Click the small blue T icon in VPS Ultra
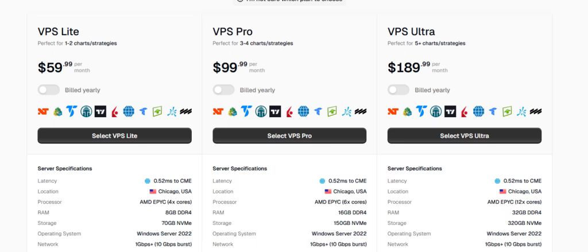 click(x=493, y=111)
